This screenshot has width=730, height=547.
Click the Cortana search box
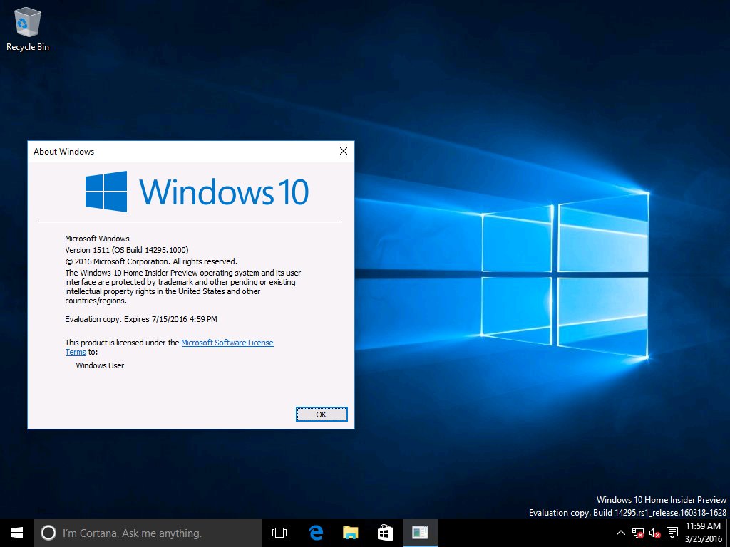coord(148,533)
